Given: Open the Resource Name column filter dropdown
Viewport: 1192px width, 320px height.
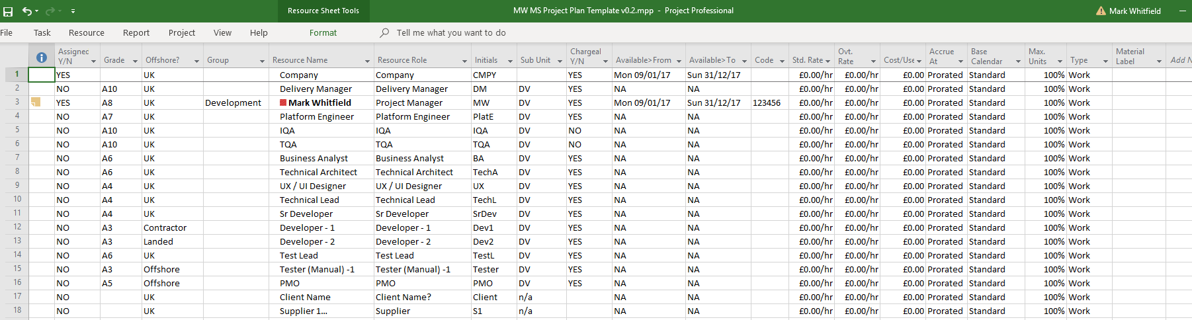Looking at the screenshot, I should [x=367, y=61].
